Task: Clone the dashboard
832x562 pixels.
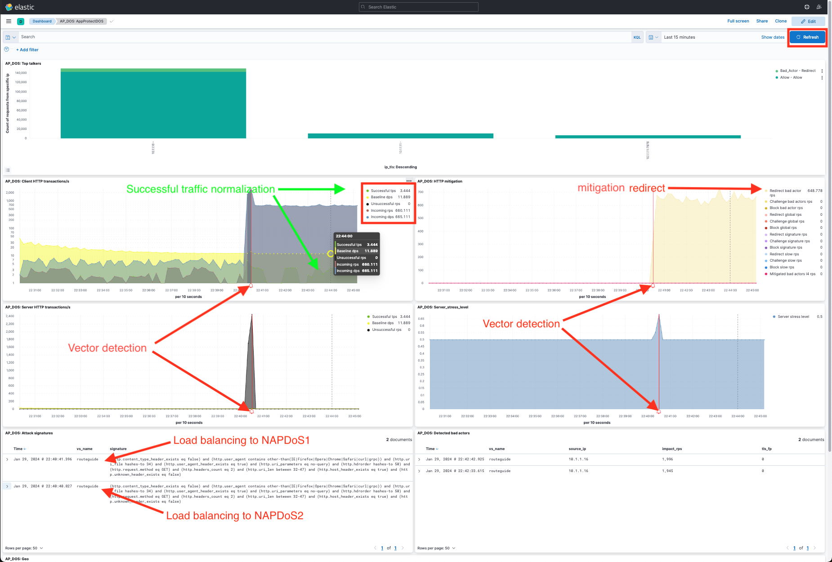Action: [x=781, y=21]
